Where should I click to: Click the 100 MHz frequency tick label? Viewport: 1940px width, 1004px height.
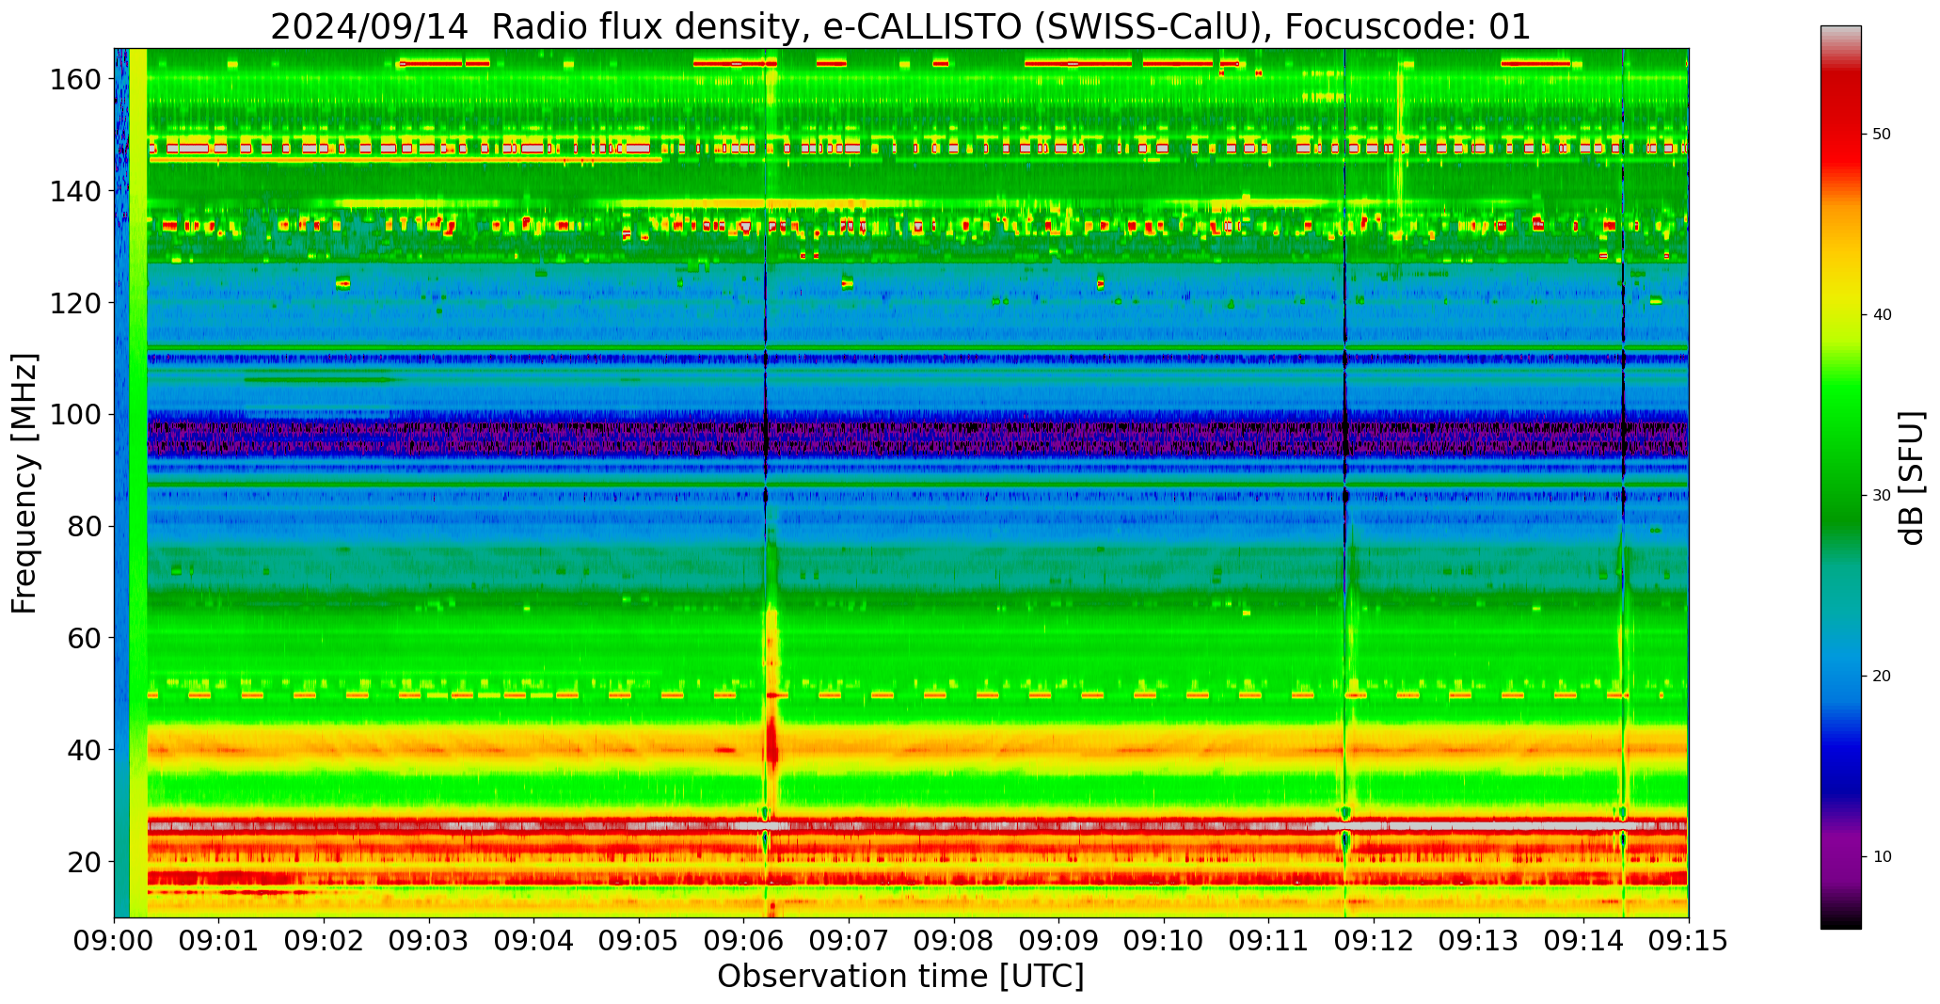(x=76, y=415)
